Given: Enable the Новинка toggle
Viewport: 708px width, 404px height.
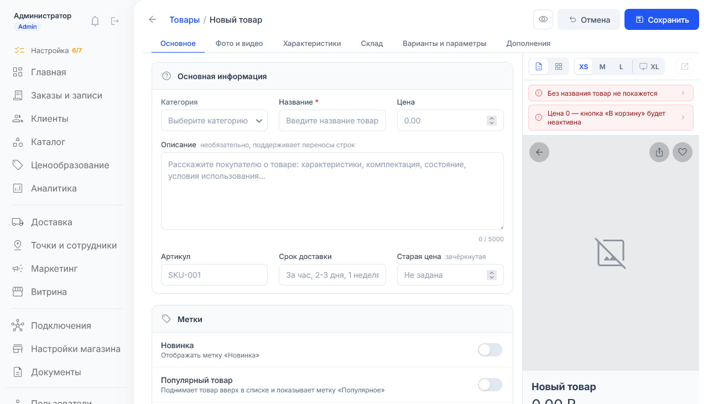Looking at the screenshot, I should [490, 350].
